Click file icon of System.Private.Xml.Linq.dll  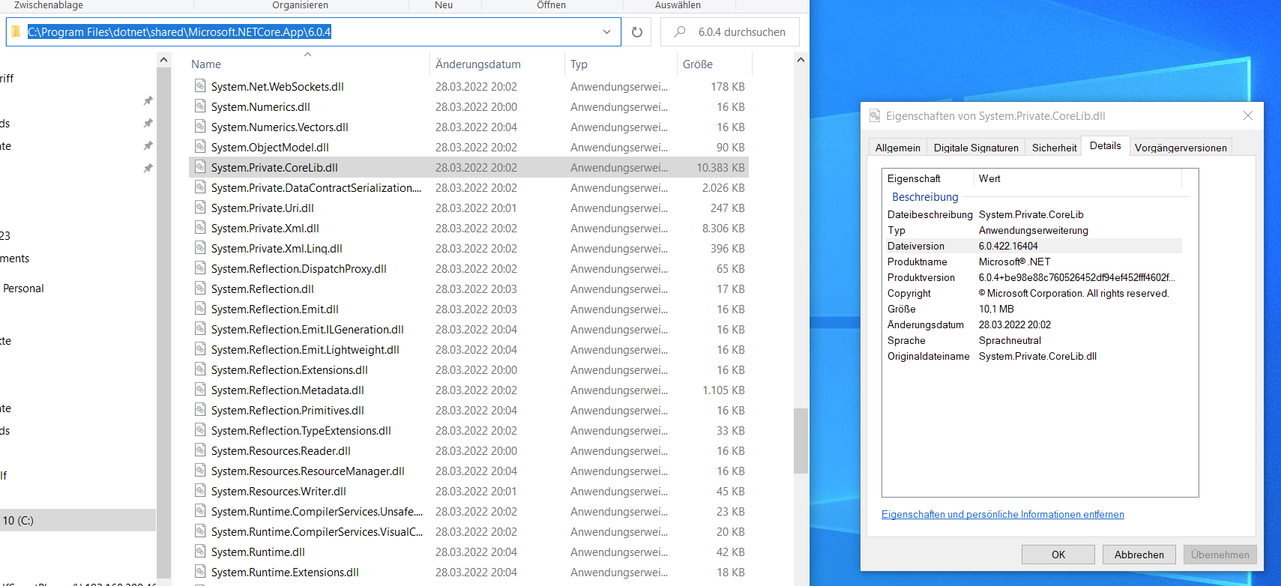tap(200, 248)
